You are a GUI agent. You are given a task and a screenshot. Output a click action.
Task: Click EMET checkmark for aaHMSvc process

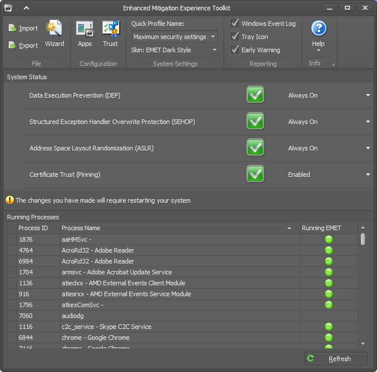[x=328, y=239]
